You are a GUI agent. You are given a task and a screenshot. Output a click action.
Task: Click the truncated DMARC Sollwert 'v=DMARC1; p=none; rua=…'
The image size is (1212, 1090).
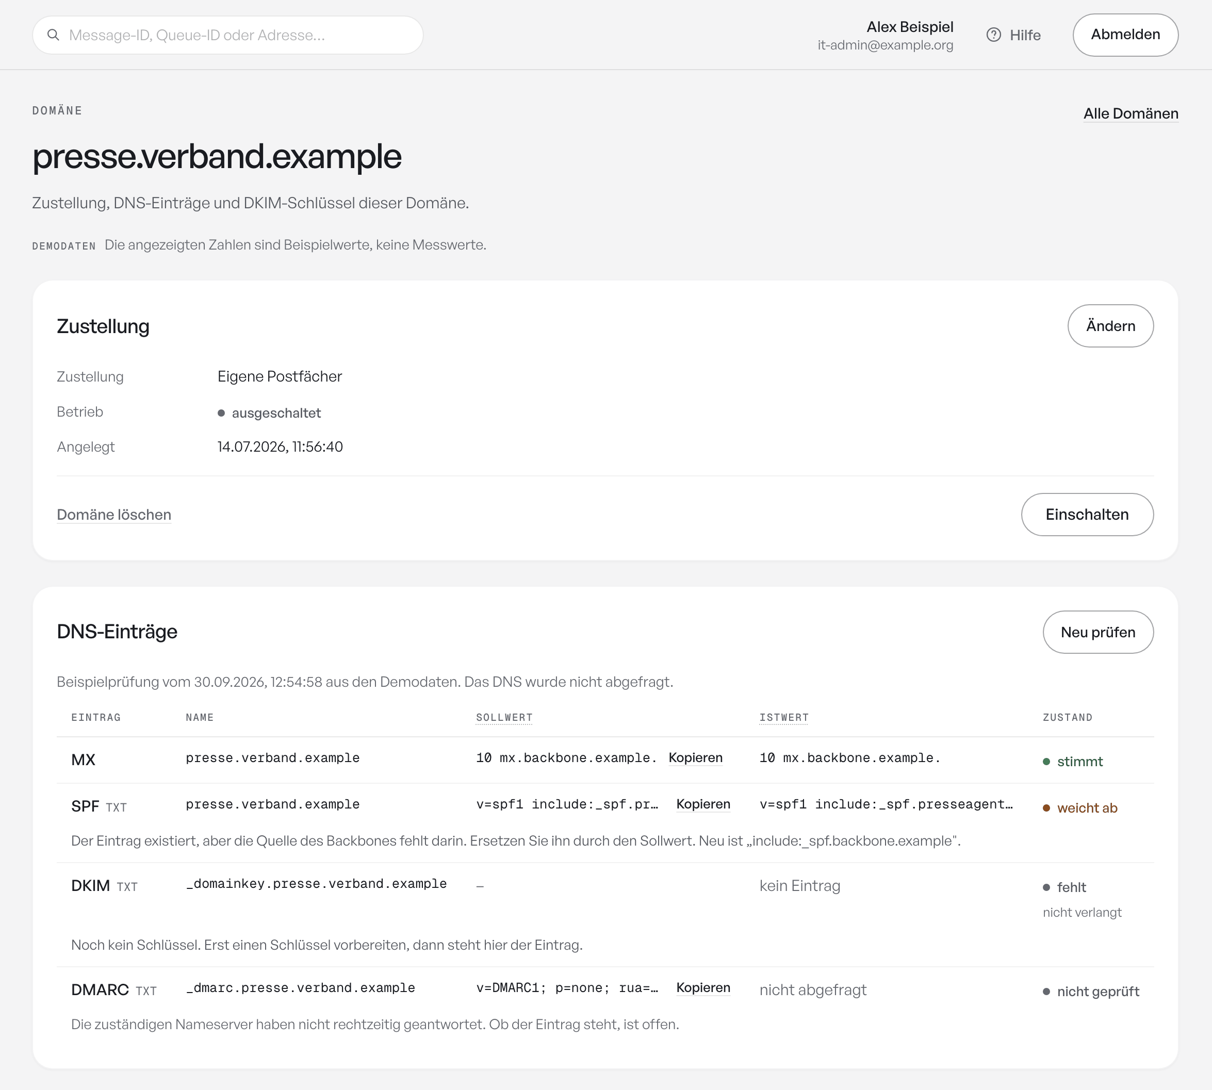pyautogui.click(x=567, y=987)
